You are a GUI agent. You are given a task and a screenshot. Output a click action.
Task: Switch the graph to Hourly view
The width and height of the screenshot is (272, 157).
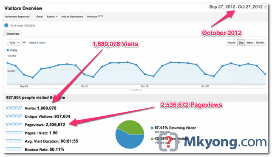[x=232, y=42]
